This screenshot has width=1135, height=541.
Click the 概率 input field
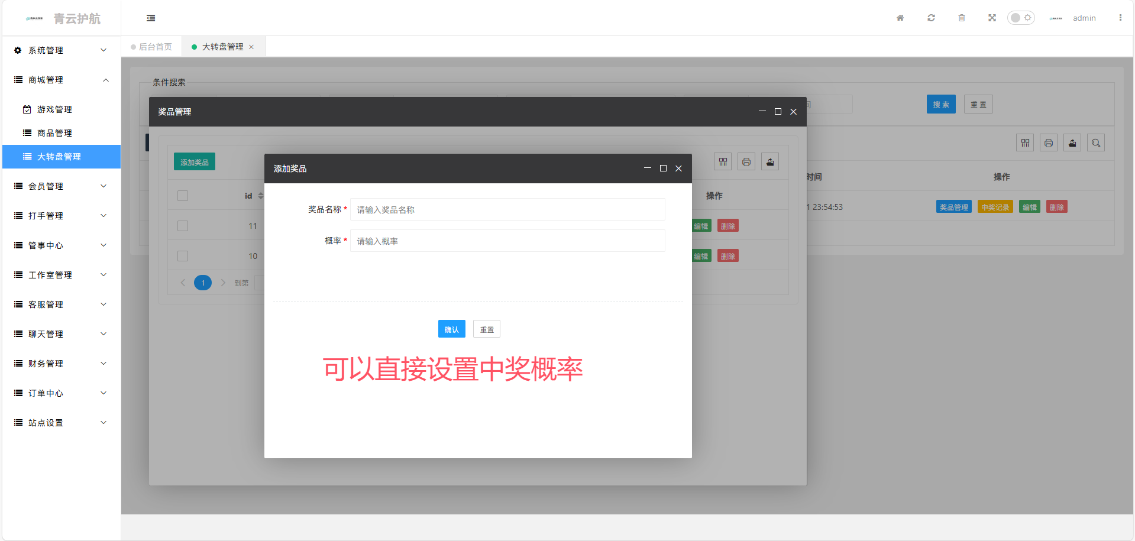coord(507,241)
